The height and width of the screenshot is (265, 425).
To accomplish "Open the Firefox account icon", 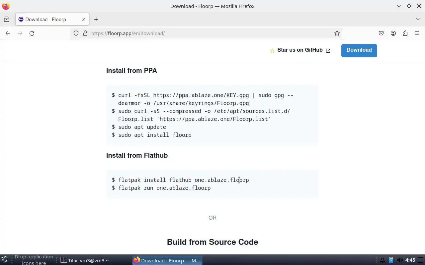I will point(393,33).
